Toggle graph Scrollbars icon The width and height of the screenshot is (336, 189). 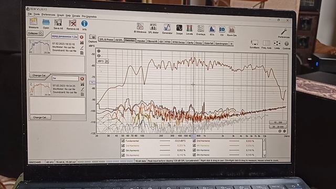coord(254,43)
